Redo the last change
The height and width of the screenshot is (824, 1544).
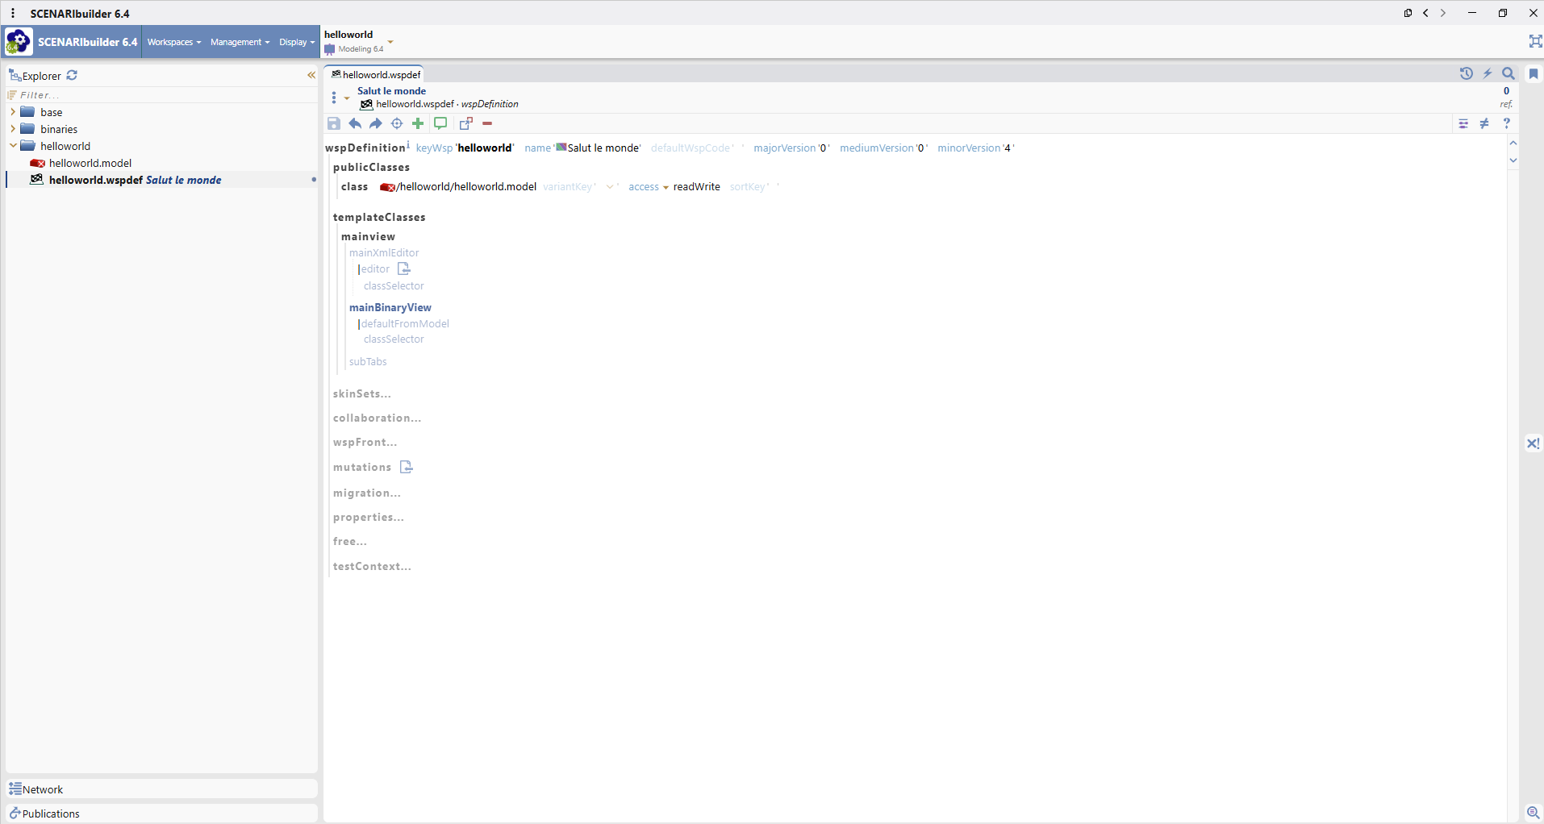tap(376, 123)
